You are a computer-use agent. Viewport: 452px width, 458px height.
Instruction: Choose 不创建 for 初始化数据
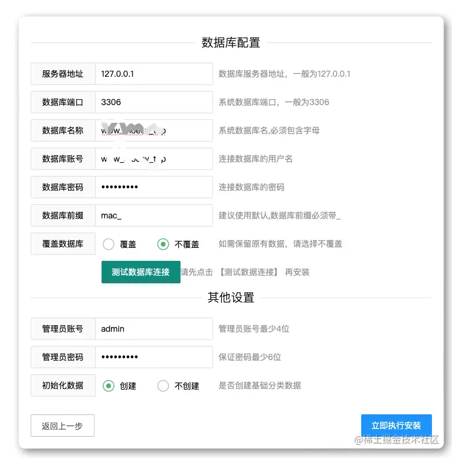[x=163, y=385]
